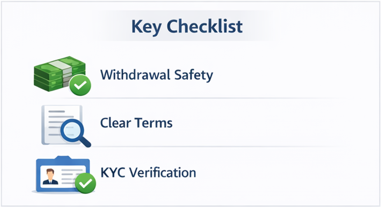This screenshot has width=381, height=207.
Task: Click the blue ID card icon
Action: click(61, 173)
